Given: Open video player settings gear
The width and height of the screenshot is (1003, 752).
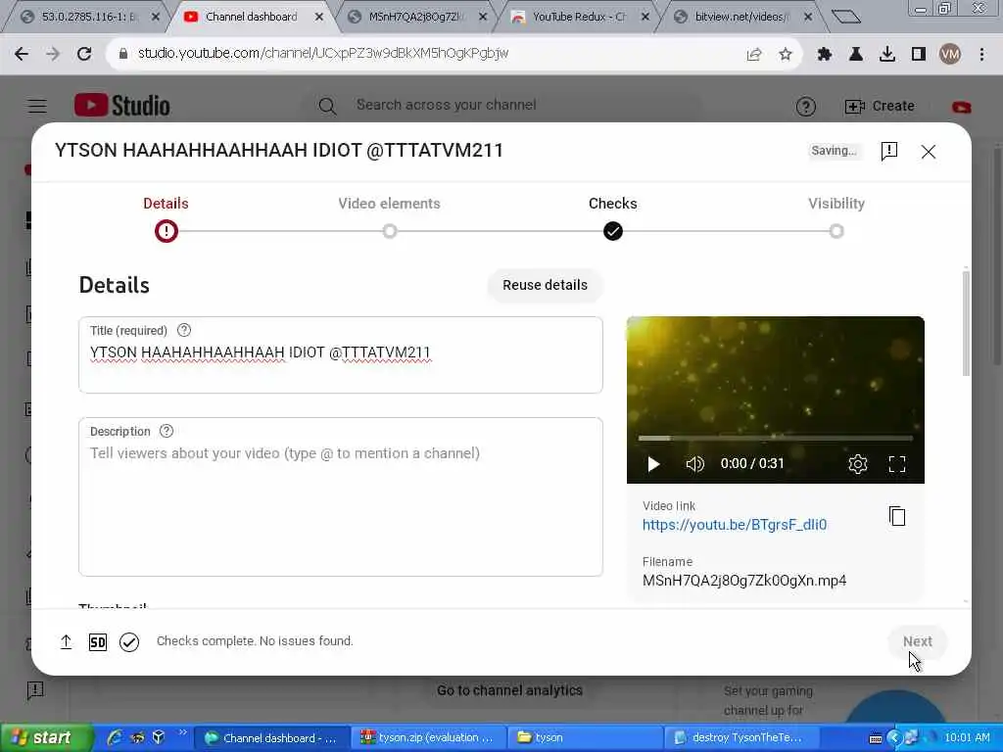Looking at the screenshot, I should [857, 463].
